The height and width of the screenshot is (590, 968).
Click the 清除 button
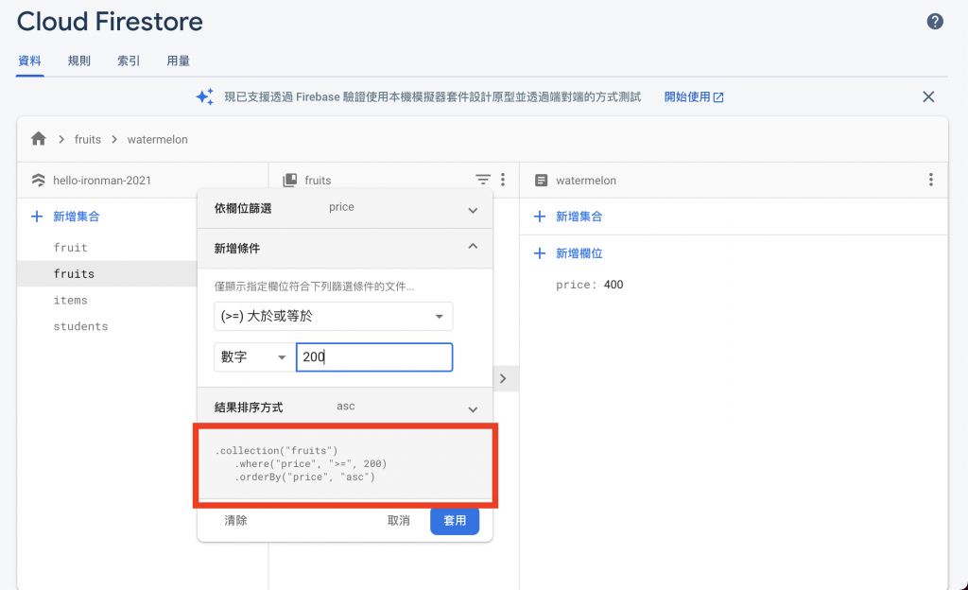(x=235, y=521)
